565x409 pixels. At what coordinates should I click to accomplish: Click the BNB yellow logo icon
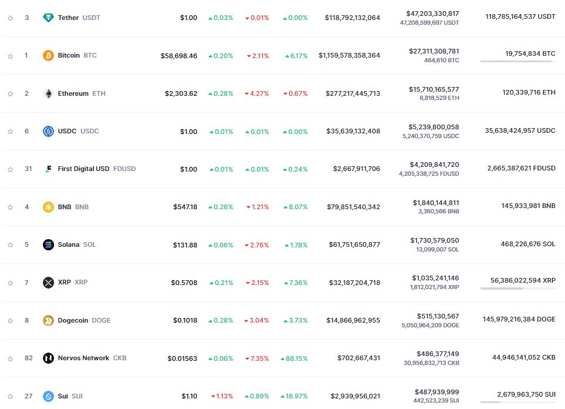pyautogui.click(x=48, y=207)
